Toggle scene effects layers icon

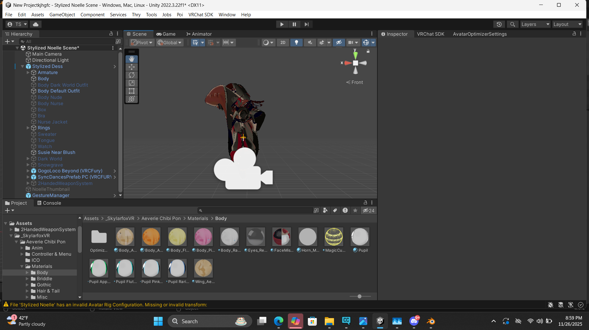click(322, 43)
